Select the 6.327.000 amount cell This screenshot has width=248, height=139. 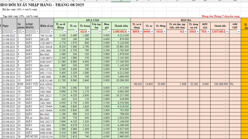pyautogui.click(x=121, y=129)
